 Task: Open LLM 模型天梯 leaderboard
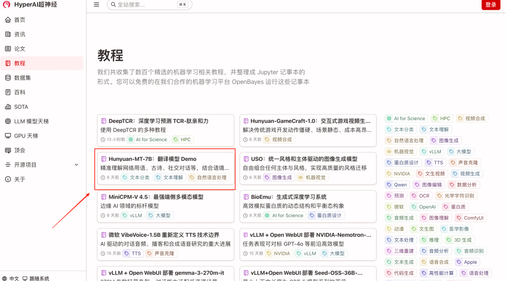tap(31, 121)
